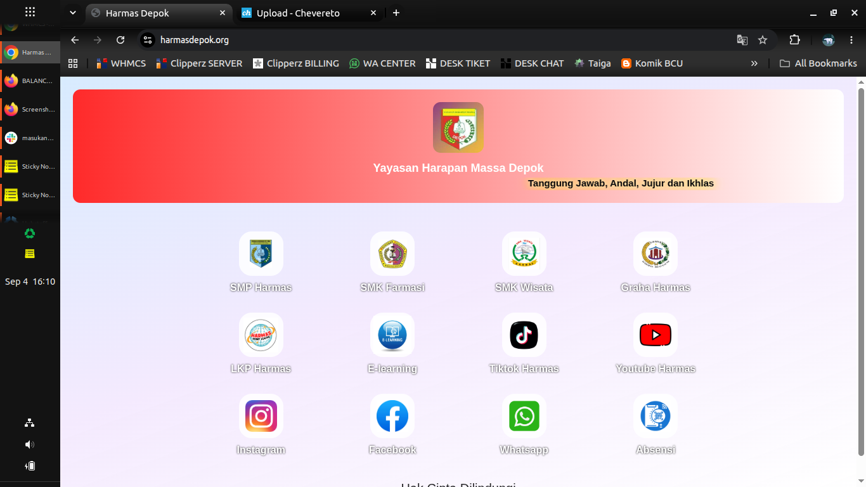
Task: Click the Facebook icon
Action: 392,416
